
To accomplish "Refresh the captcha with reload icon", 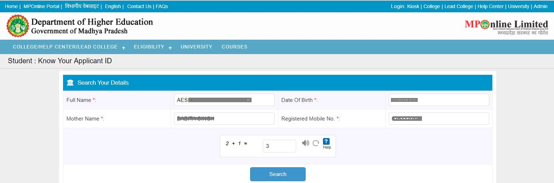I will tap(316, 143).
